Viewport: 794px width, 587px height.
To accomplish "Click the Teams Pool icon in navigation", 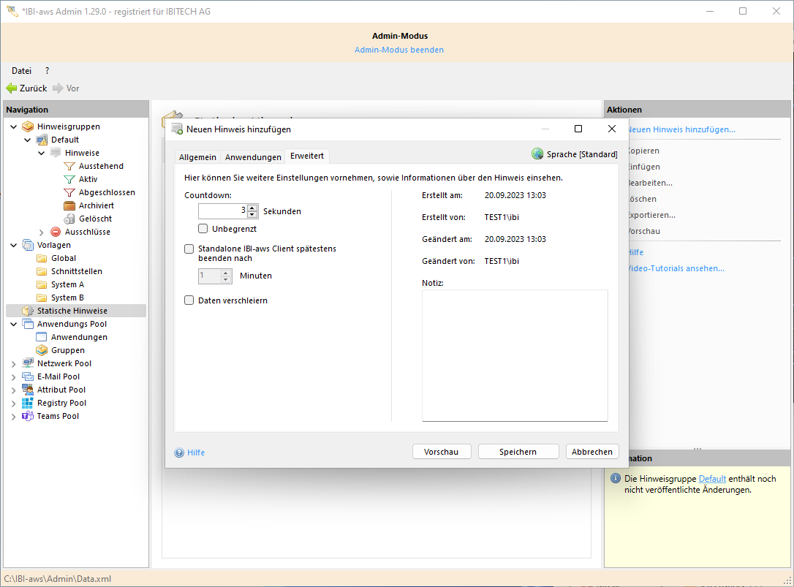I will coord(28,416).
